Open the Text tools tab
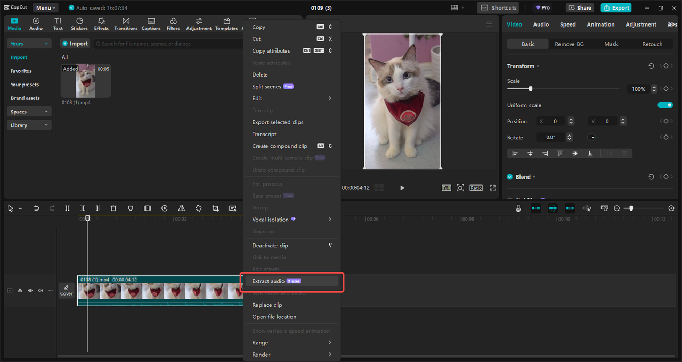Screen dimensions: 682x362 58,24
